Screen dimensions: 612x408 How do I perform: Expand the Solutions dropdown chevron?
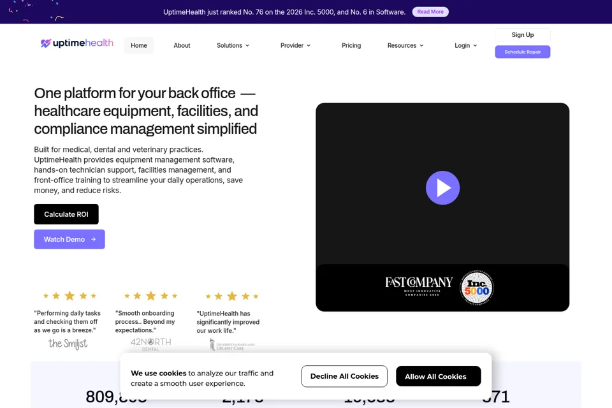coord(247,46)
